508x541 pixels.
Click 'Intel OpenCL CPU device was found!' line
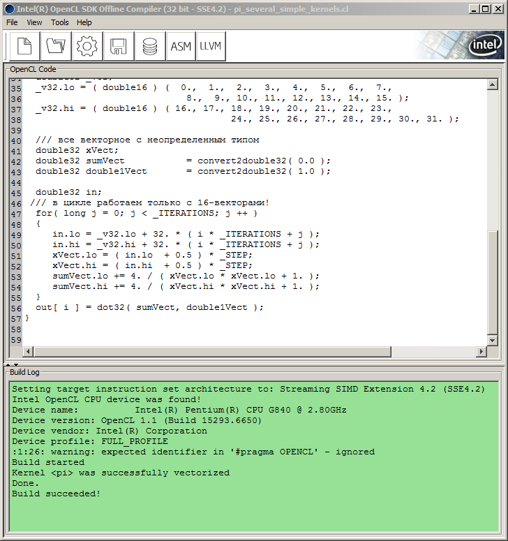coord(106,399)
